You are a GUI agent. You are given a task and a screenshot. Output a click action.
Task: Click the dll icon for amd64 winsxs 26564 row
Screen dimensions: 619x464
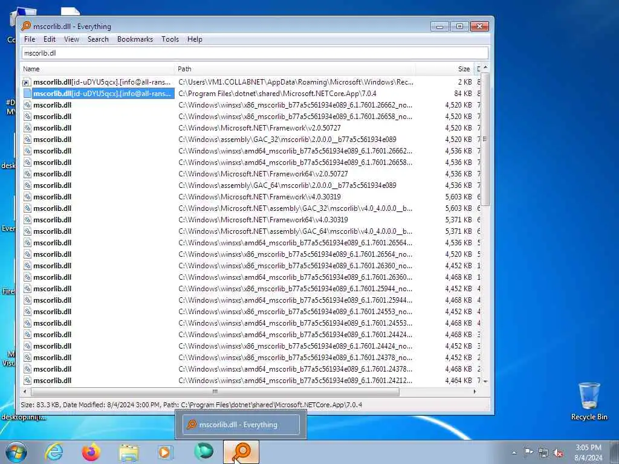[27, 243]
